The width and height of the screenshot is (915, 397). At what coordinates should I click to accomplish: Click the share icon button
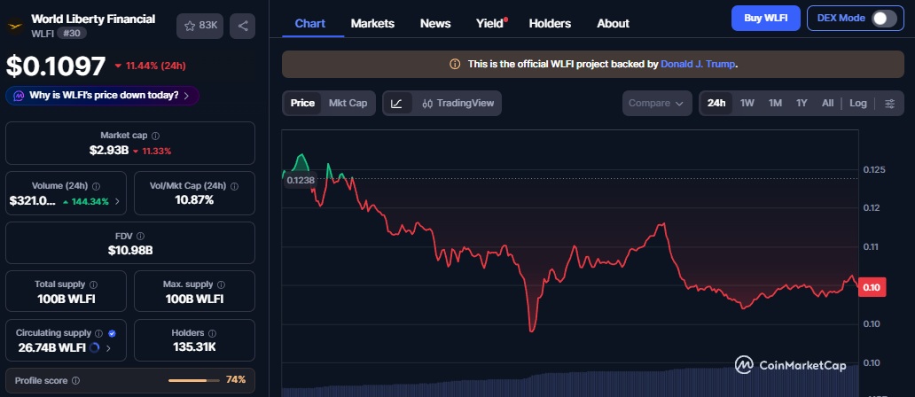(x=243, y=26)
